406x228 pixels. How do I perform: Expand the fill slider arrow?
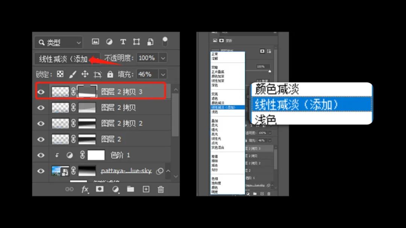coord(163,74)
